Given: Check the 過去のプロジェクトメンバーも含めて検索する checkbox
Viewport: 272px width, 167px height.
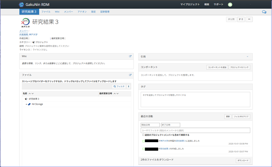Looking at the screenshot, I should coord(143,135).
